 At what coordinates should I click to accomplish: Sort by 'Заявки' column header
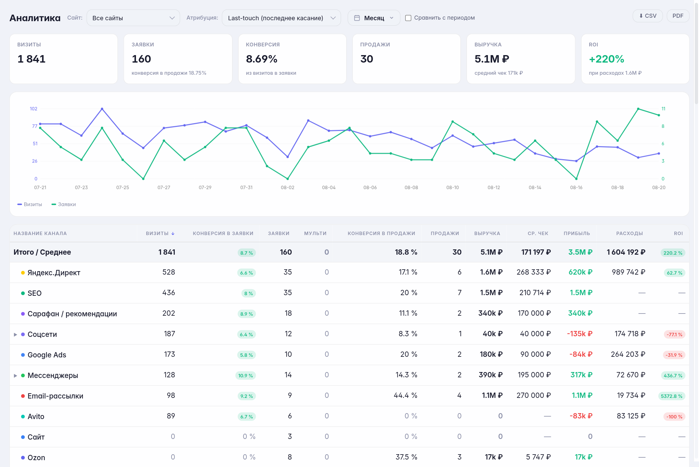[x=279, y=233]
